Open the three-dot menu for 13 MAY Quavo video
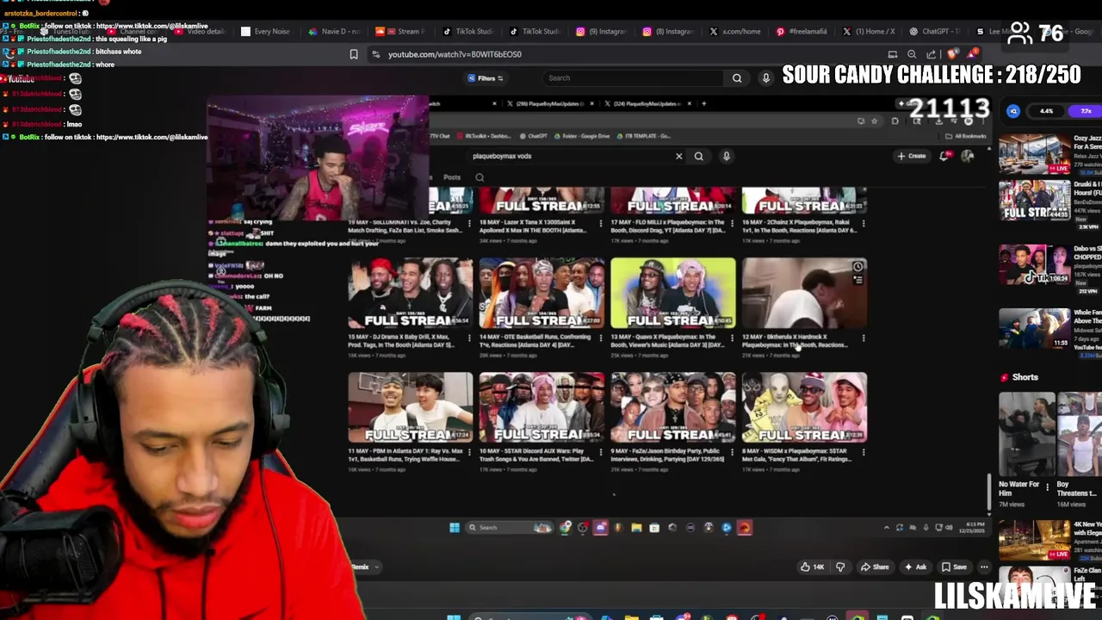Image resolution: width=1102 pixels, height=620 pixels. (732, 338)
